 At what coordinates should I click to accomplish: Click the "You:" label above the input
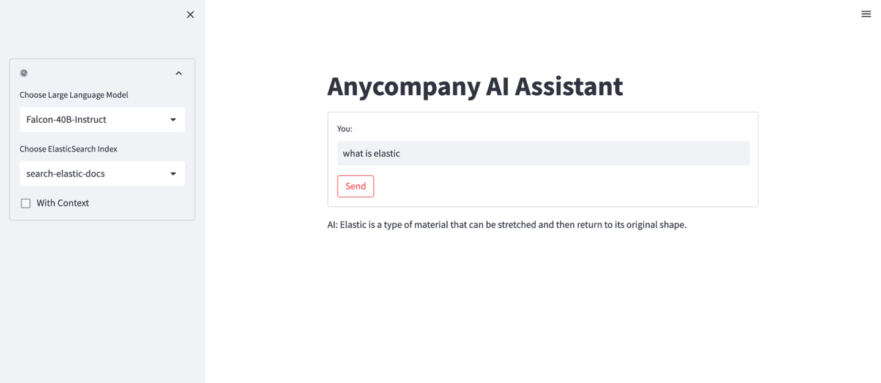[x=344, y=129]
